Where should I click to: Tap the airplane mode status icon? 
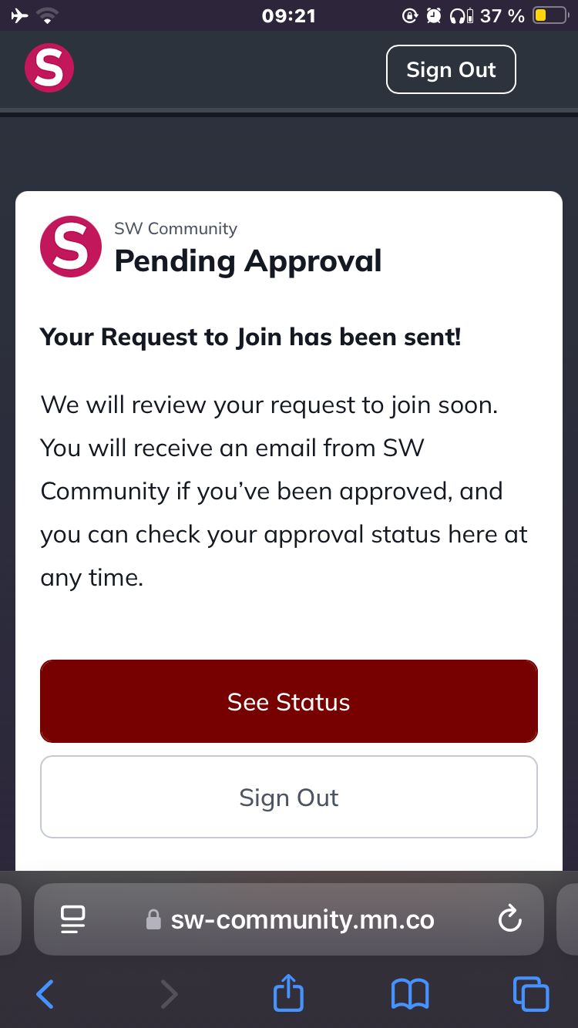click(20, 15)
